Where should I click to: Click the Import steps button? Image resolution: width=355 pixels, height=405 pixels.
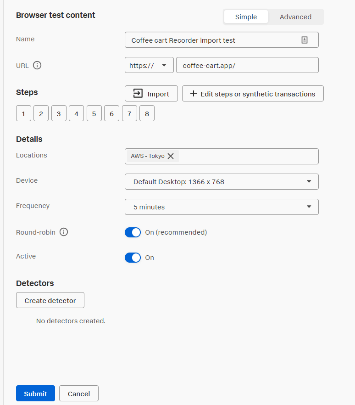coord(151,94)
